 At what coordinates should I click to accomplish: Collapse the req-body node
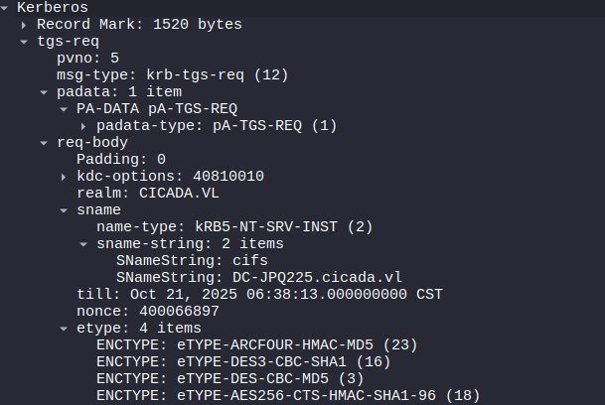click(x=44, y=143)
